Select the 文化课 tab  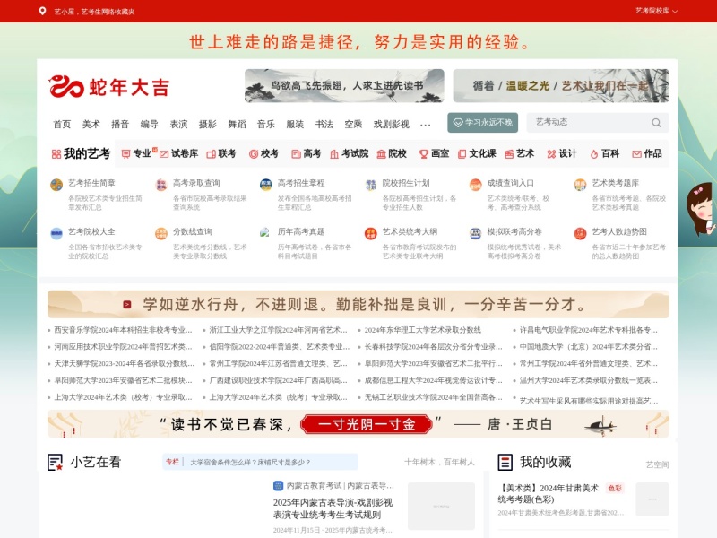477,153
